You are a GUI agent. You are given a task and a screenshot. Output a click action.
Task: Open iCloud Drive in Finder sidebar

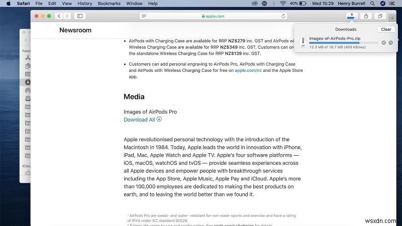[28, 173]
